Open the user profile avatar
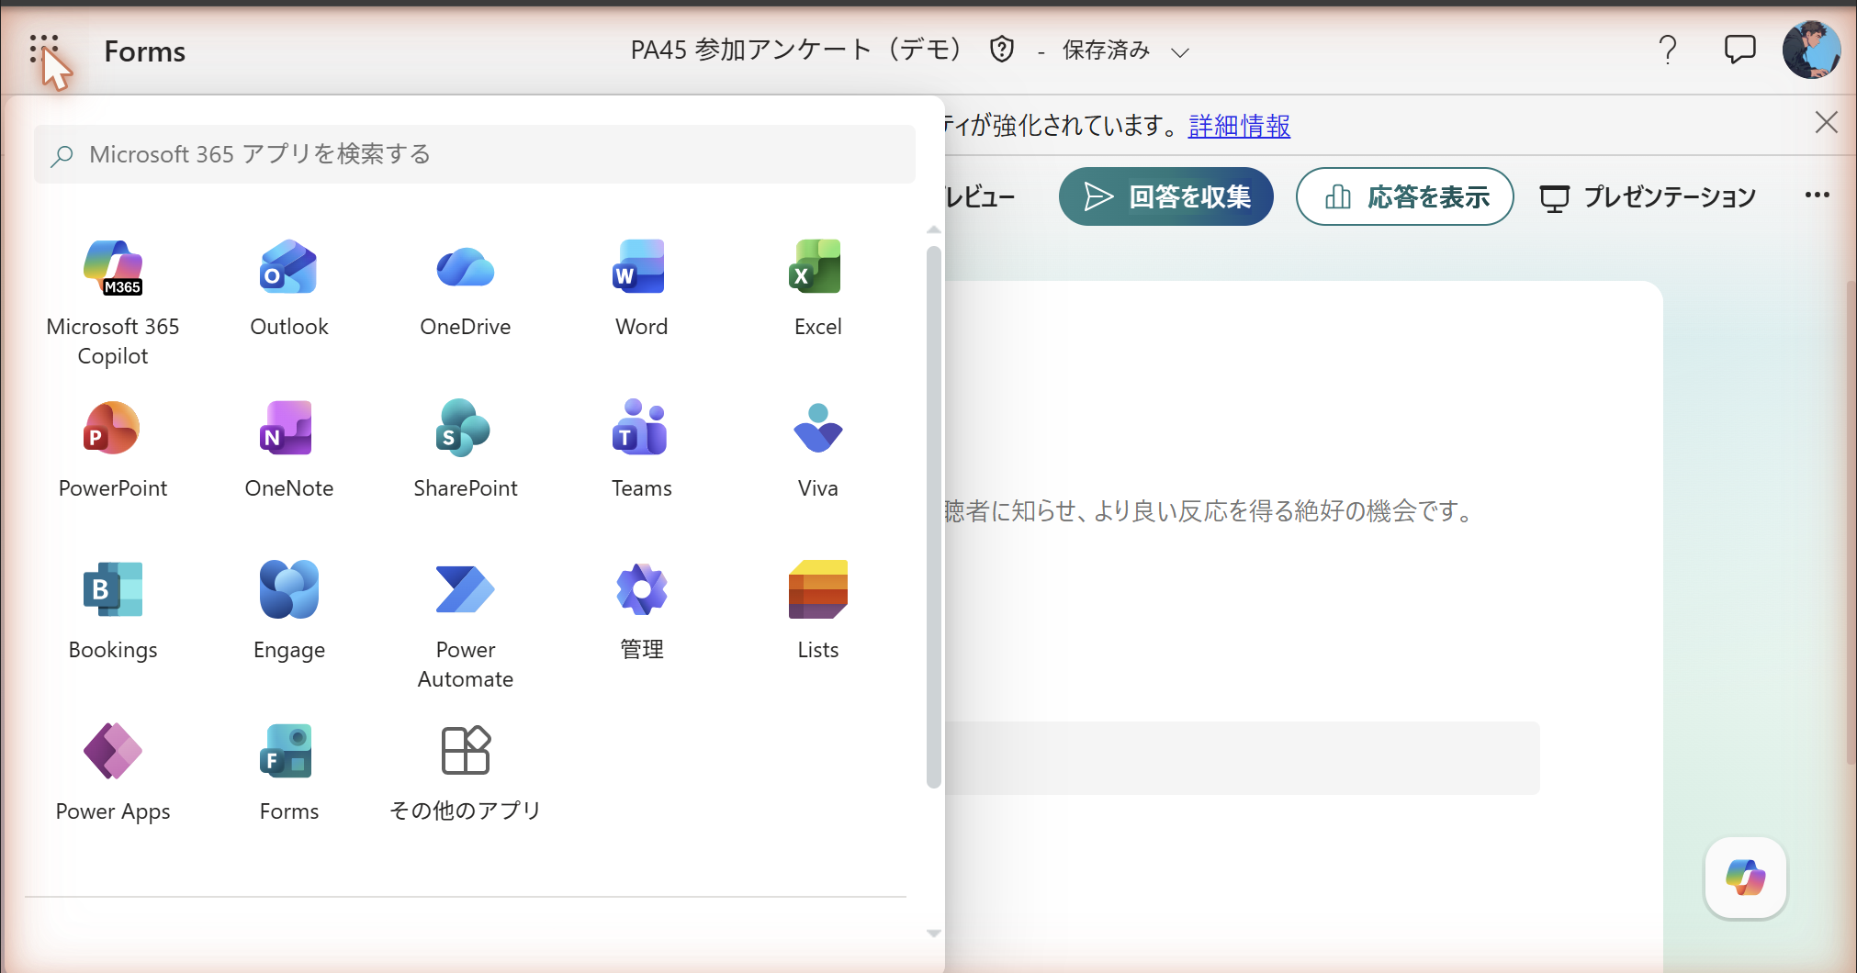This screenshot has height=973, width=1857. pos(1811,50)
